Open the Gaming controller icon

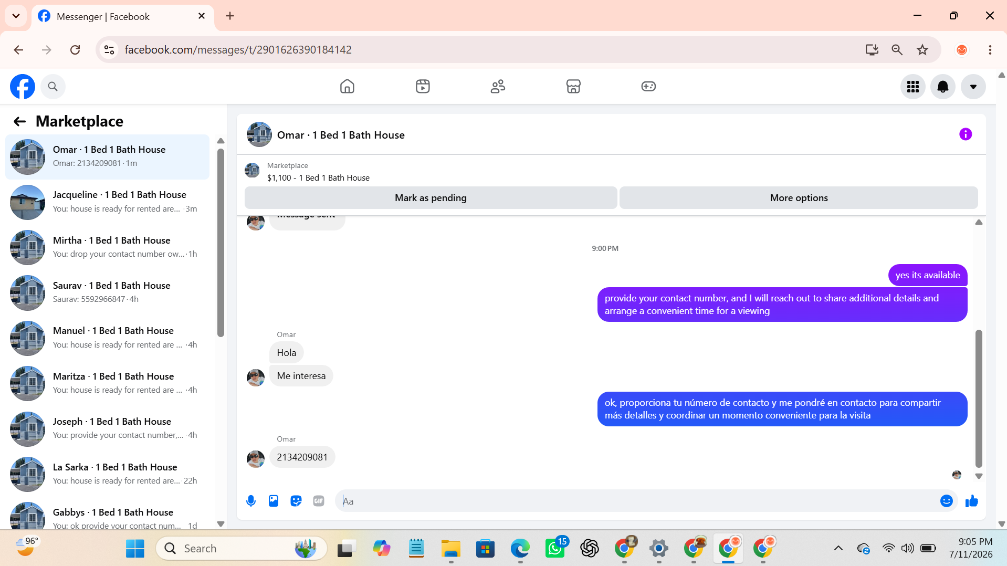click(x=648, y=86)
